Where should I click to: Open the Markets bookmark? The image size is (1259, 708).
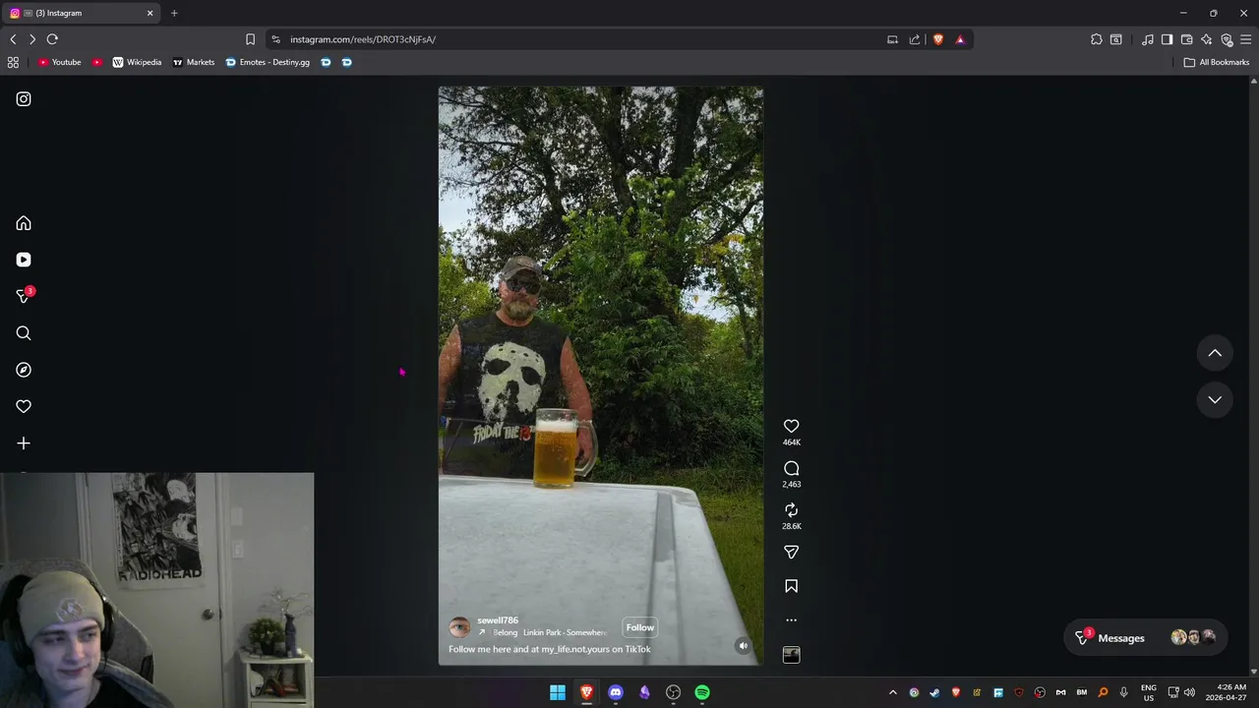pos(193,62)
